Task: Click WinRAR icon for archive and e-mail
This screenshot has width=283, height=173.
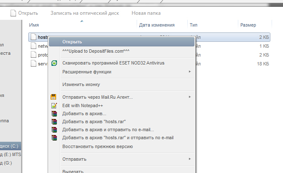Action: click(54, 130)
